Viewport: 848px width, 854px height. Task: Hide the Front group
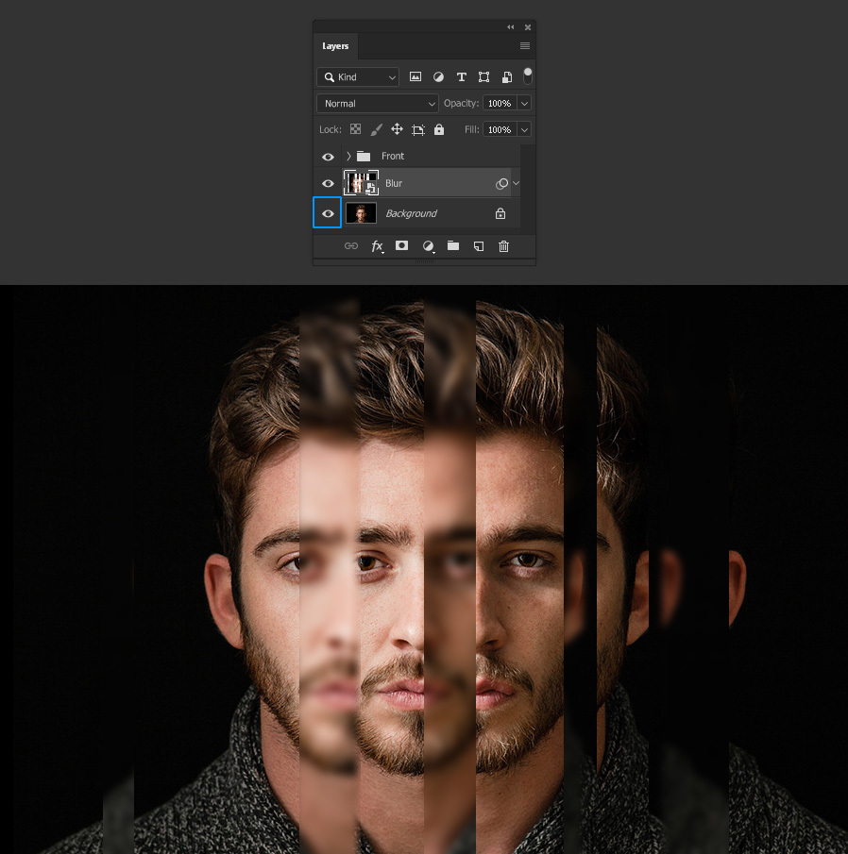pyautogui.click(x=328, y=157)
